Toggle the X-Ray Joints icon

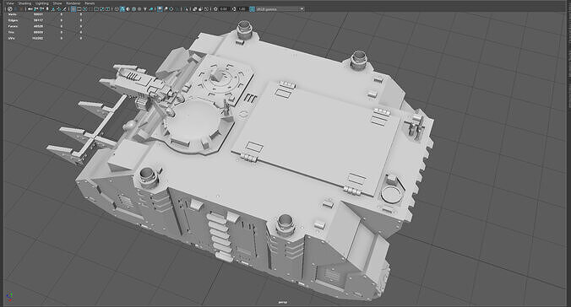206,9
